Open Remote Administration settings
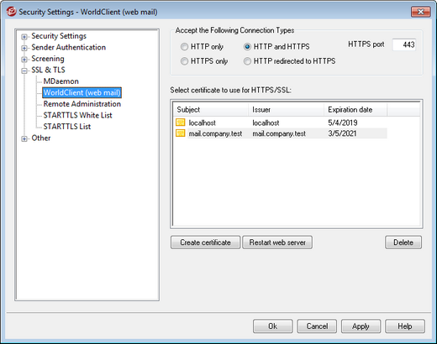This screenshot has width=437, height=344. 82,104
